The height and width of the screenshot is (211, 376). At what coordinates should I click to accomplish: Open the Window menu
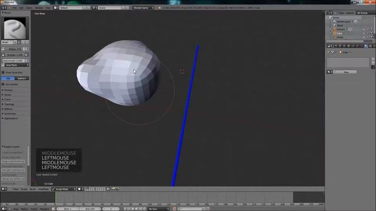(x=39, y=8)
